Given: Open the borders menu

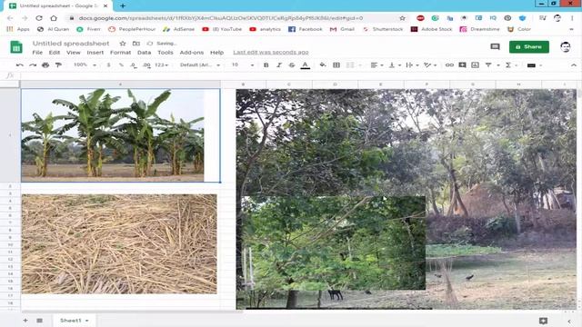Looking at the screenshot, I should (336, 64).
